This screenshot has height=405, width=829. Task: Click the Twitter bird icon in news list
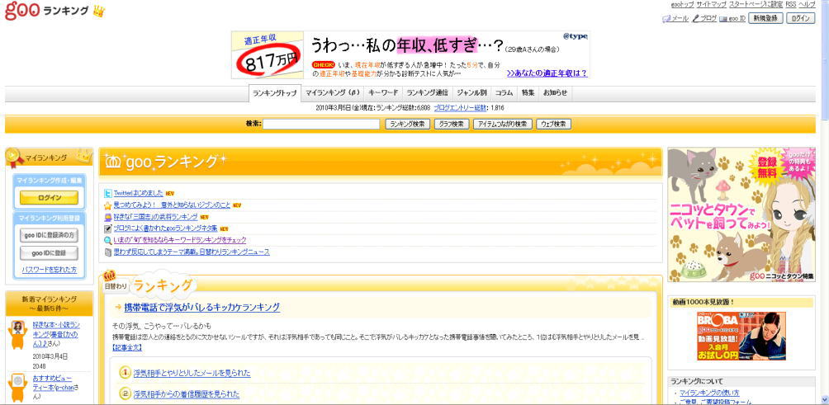point(108,193)
